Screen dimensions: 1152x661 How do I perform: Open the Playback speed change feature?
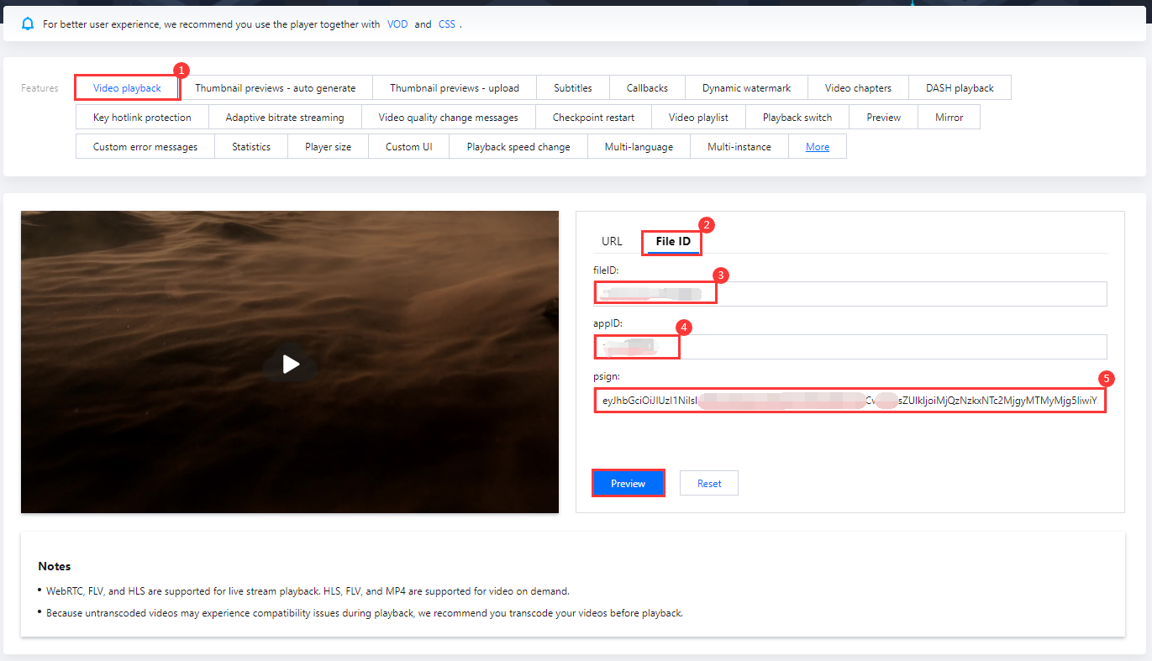click(x=518, y=147)
